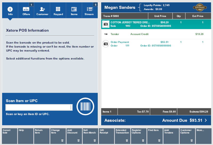Click the submenu icon on Add Discount
Image resolution: width=213 pixels, height=145 pixels.
tap(79, 141)
